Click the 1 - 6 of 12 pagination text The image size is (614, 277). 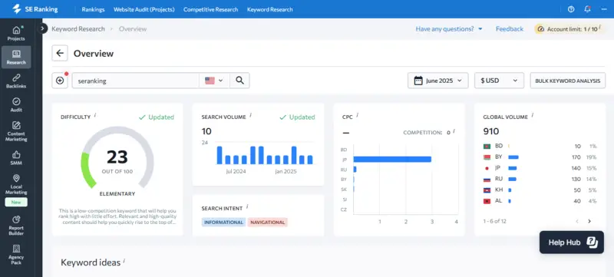coord(494,222)
